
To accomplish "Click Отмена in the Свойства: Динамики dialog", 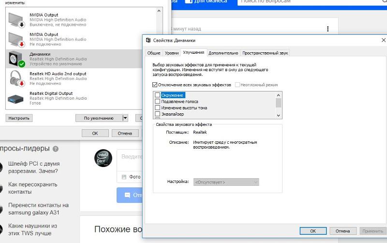I will pos(343,231).
